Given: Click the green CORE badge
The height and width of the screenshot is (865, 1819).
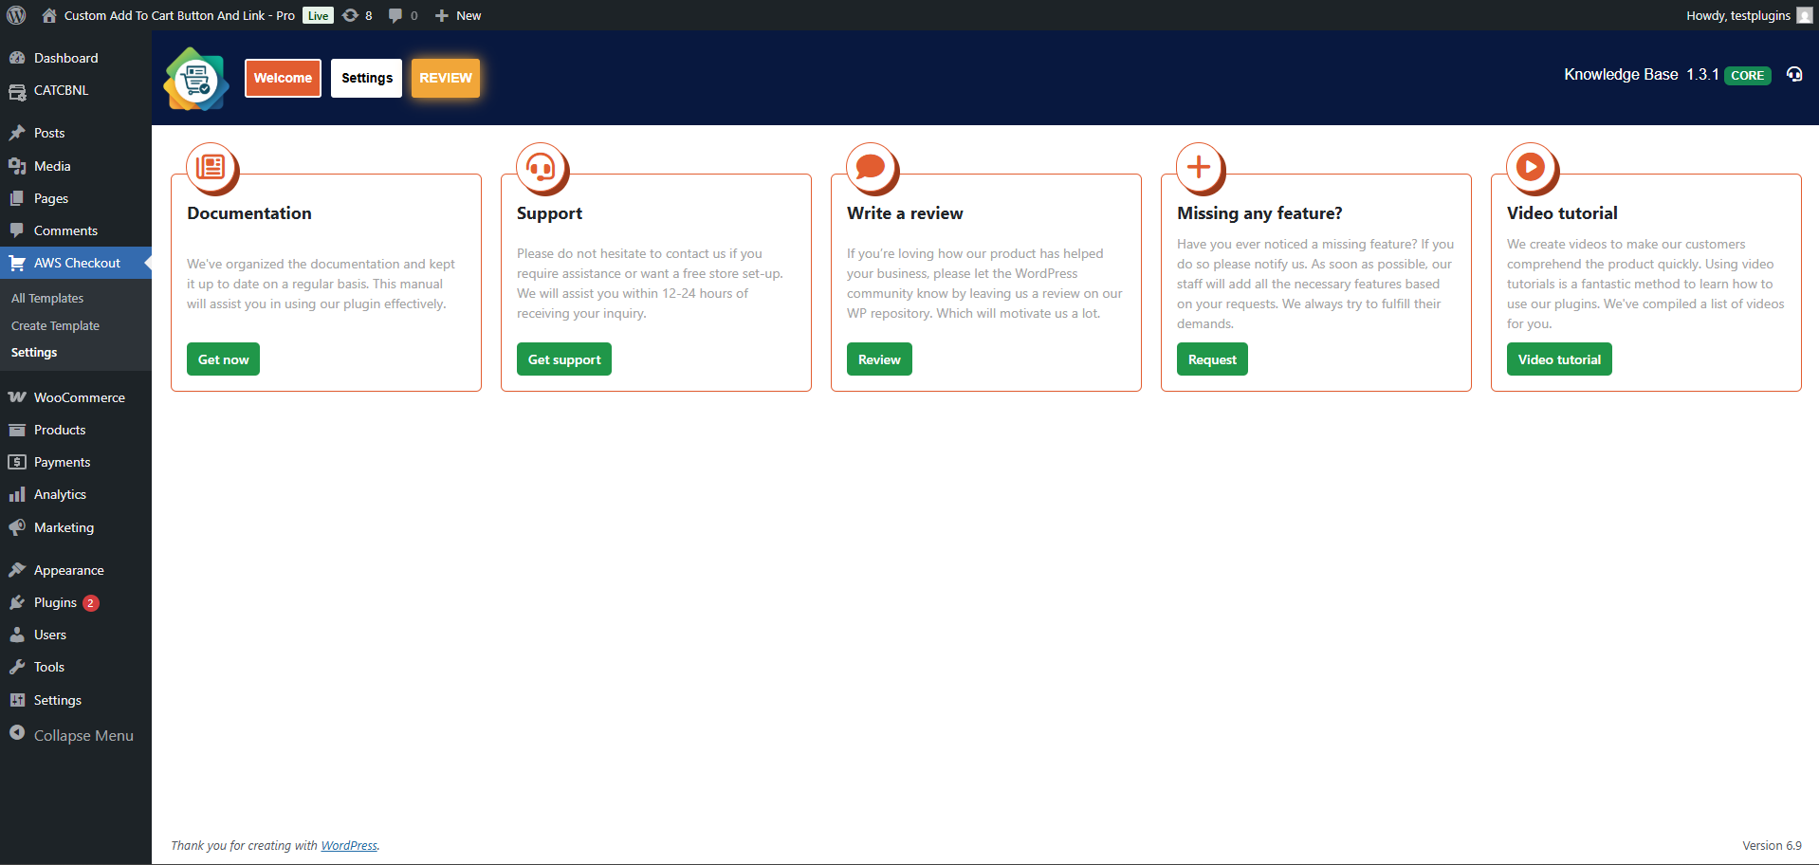Looking at the screenshot, I should (x=1748, y=76).
